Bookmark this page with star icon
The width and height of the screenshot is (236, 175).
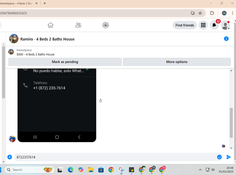[200, 13]
